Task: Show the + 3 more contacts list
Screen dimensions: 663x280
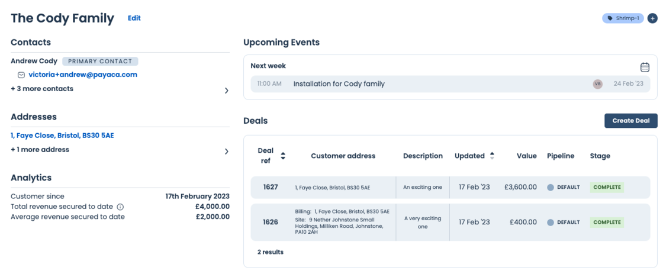Action: tap(42, 89)
